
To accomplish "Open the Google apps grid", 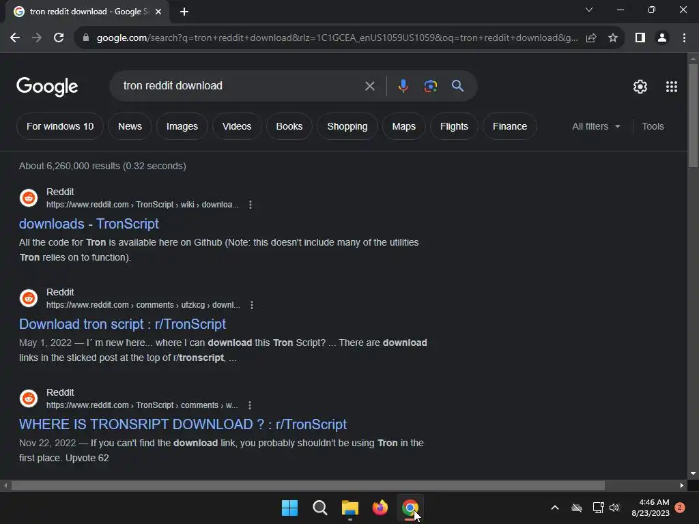I will click(x=672, y=87).
